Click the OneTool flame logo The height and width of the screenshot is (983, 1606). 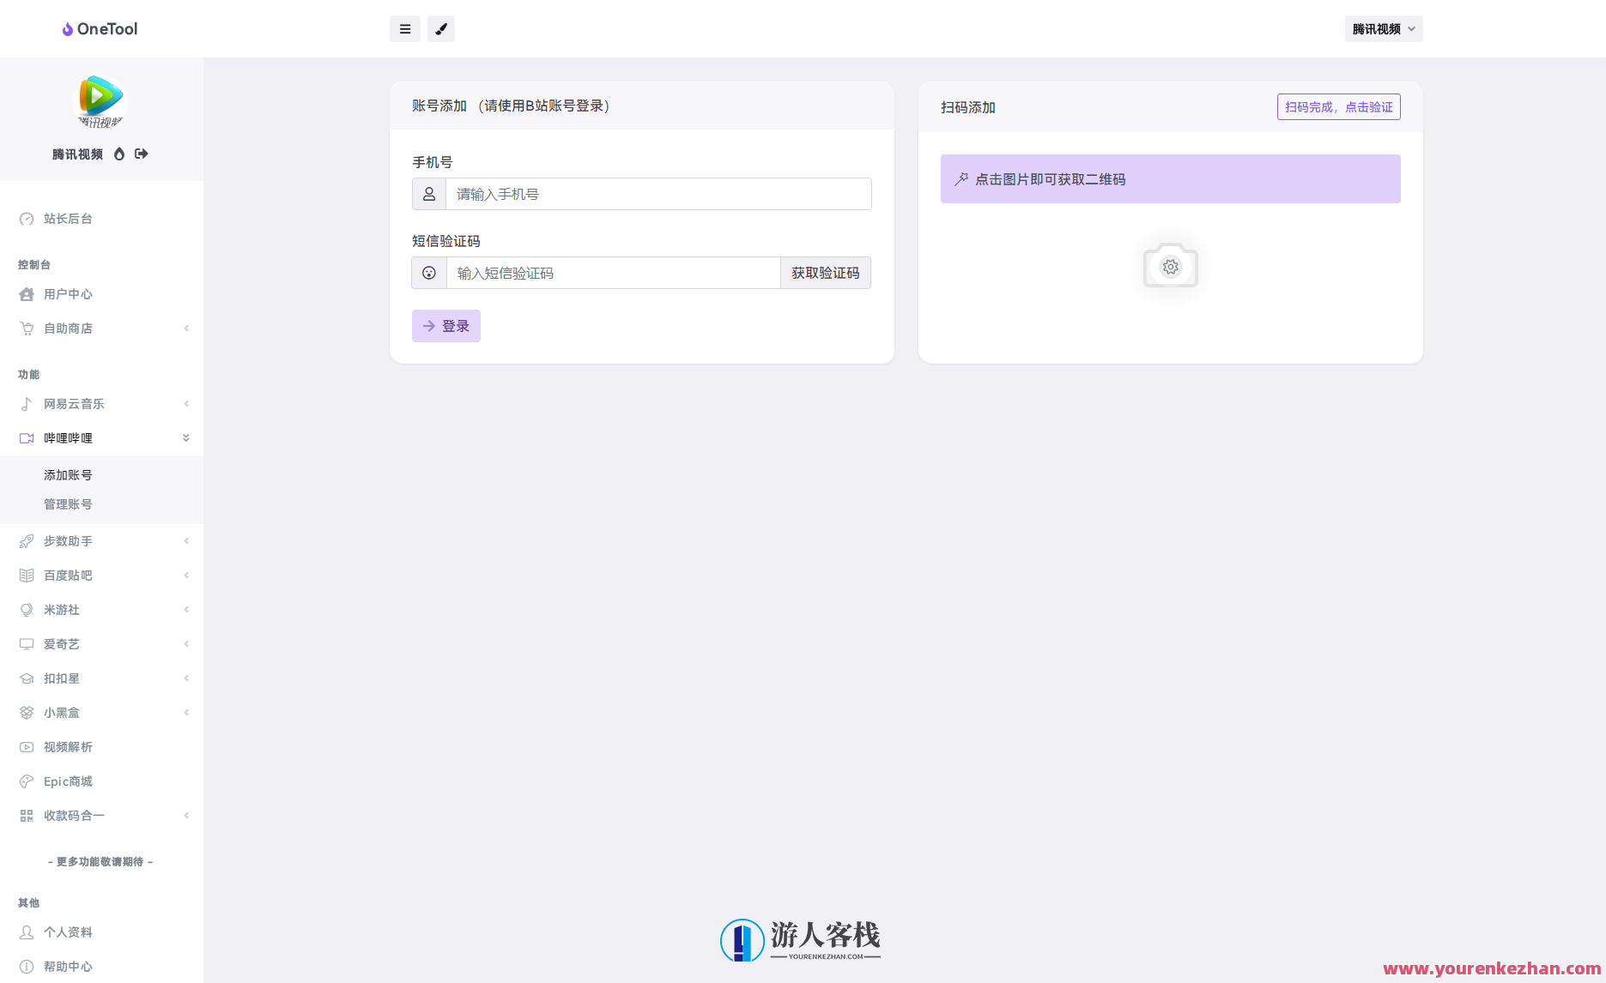[x=68, y=28]
